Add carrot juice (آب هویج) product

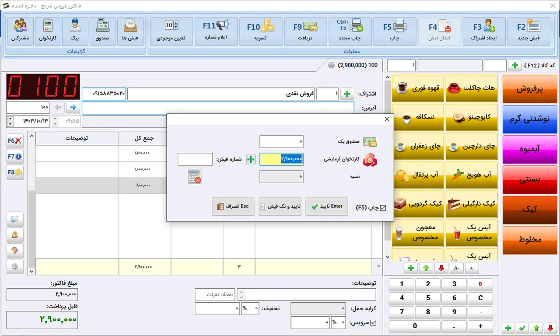tap(472, 175)
